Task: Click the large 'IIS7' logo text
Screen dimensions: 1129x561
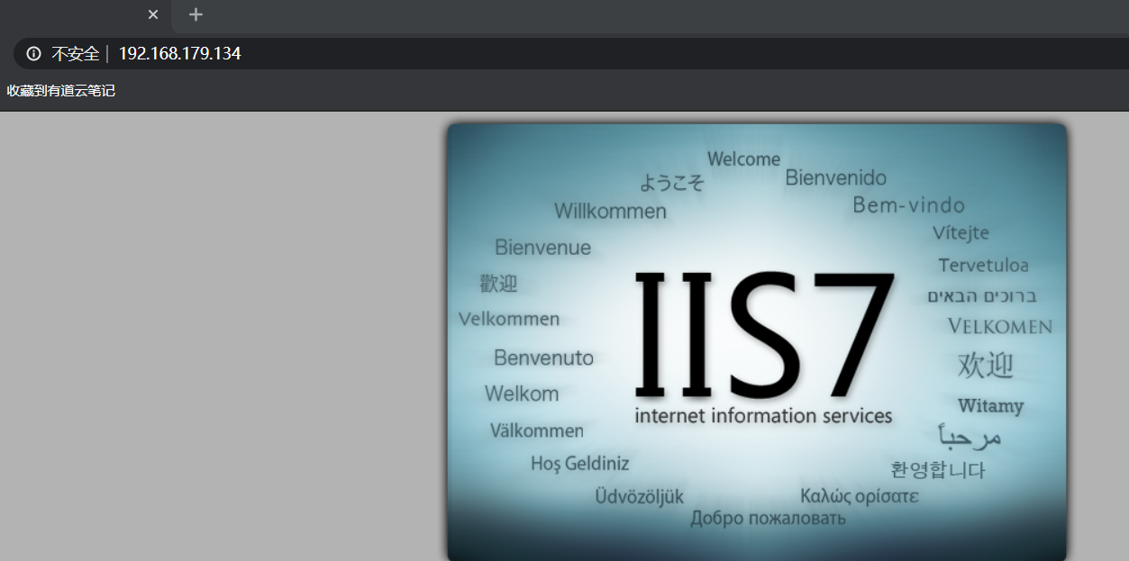Action: [x=763, y=333]
